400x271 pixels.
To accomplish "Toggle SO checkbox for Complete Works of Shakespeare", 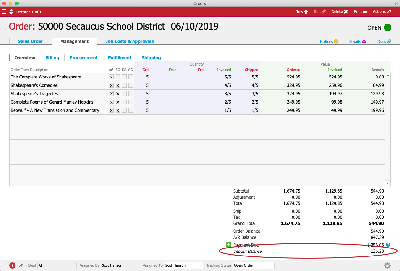I will pyautogui.click(x=131, y=77).
